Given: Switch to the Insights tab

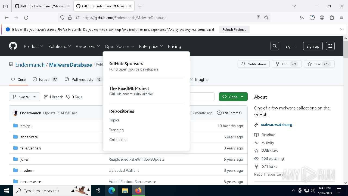Looking at the screenshot, I should (199, 79).
